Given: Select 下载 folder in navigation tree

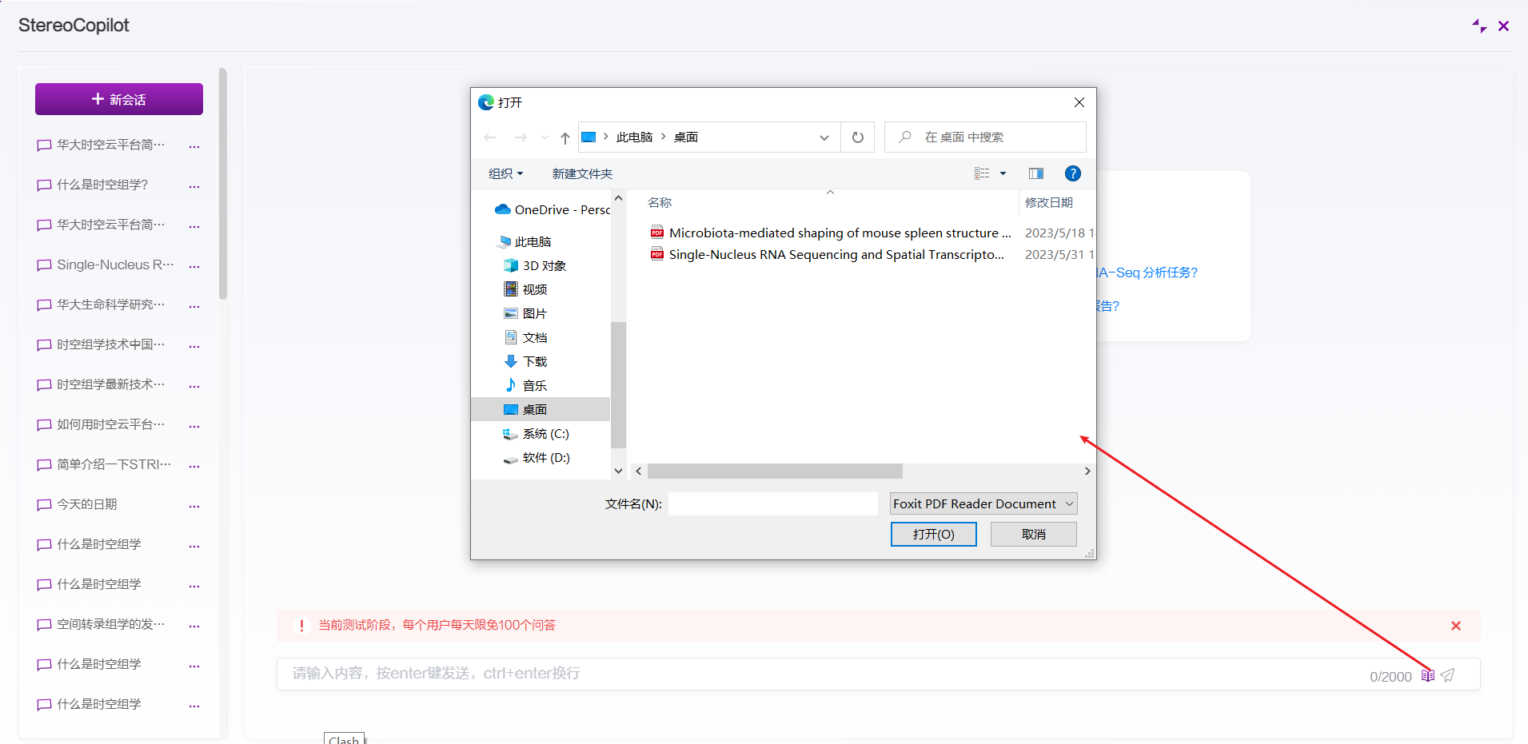Looking at the screenshot, I should click(534, 361).
